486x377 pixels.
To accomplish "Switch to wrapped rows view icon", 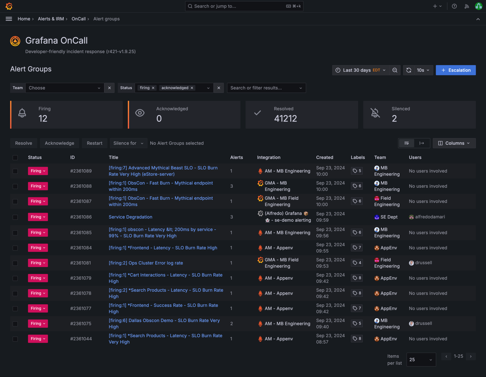I will coord(406,143).
